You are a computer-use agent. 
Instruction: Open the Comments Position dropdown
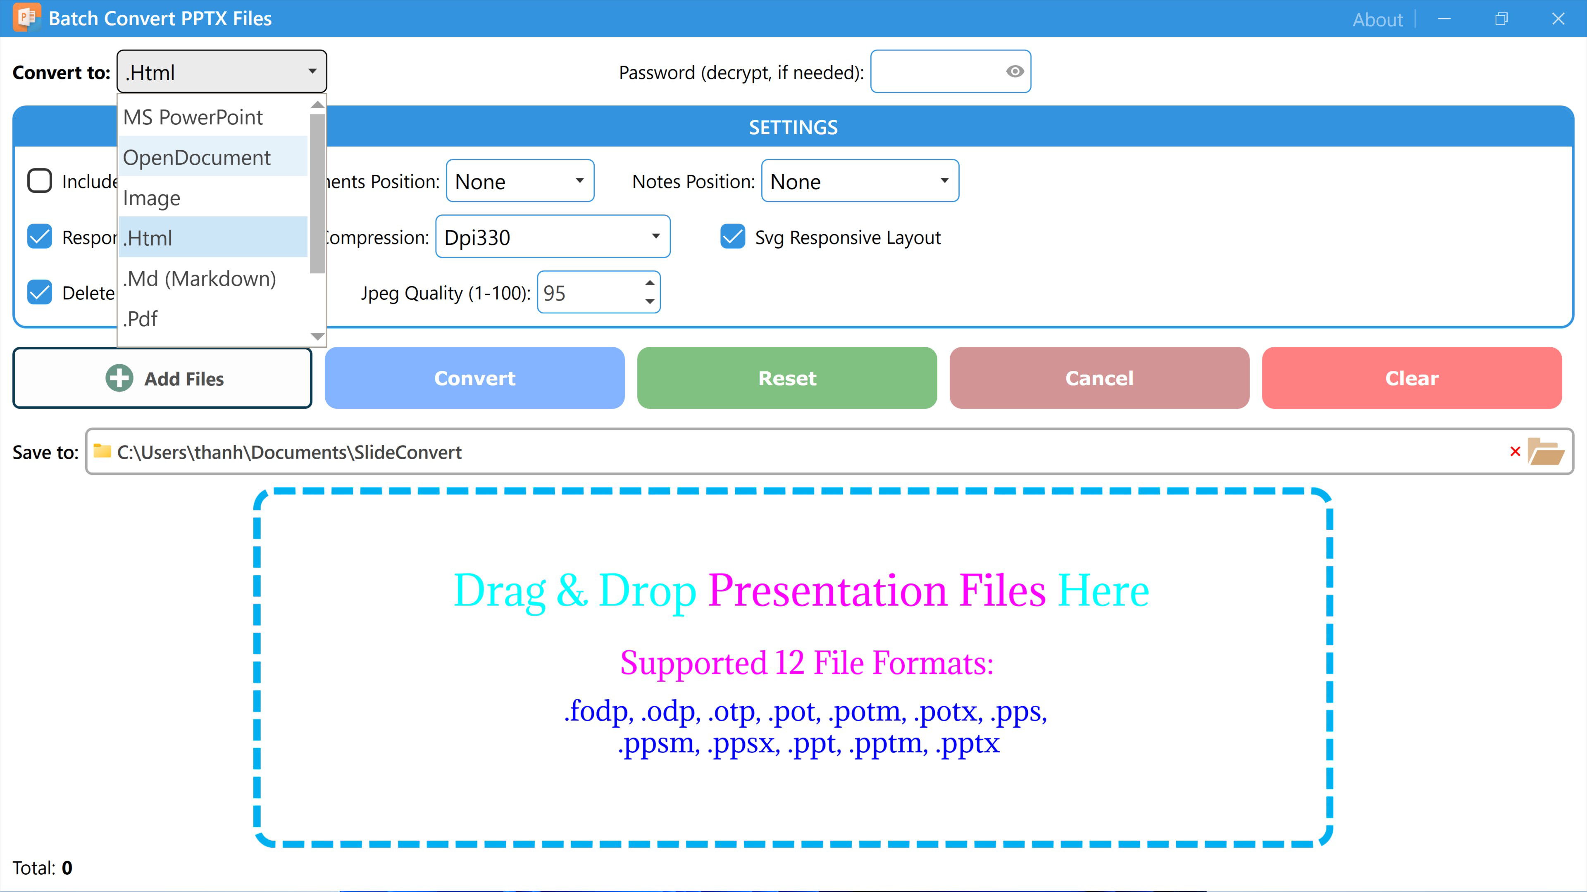click(x=520, y=181)
